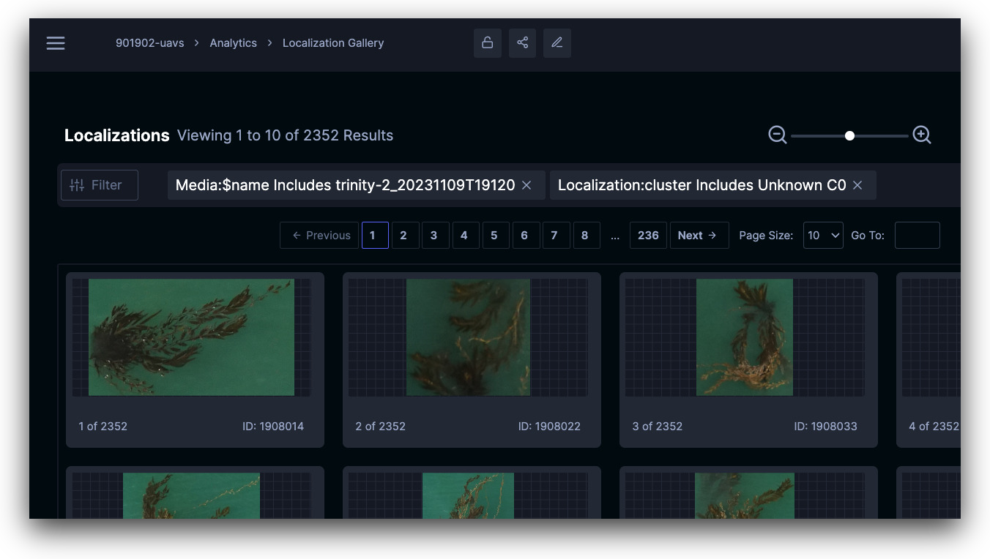This screenshot has width=990, height=559.
Task: Select page 5 in pagination
Action: pos(494,236)
